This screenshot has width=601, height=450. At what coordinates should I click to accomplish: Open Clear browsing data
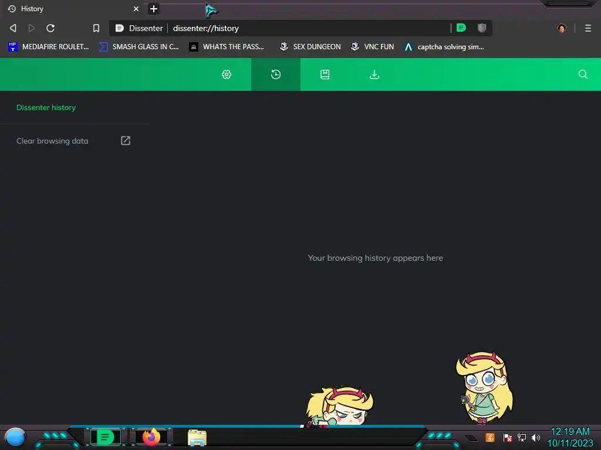click(x=52, y=141)
